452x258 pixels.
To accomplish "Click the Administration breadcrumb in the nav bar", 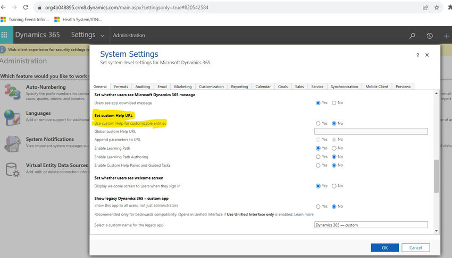I will (129, 36).
